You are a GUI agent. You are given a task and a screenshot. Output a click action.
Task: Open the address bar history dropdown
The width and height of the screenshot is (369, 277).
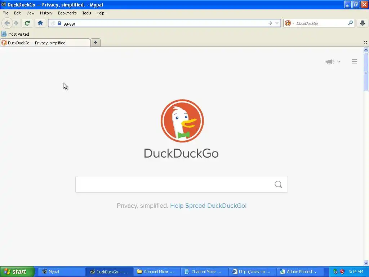[x=277, y=23]
